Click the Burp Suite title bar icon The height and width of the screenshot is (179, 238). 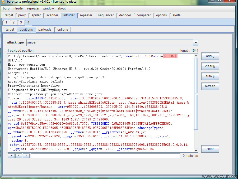tap(3, 2)
